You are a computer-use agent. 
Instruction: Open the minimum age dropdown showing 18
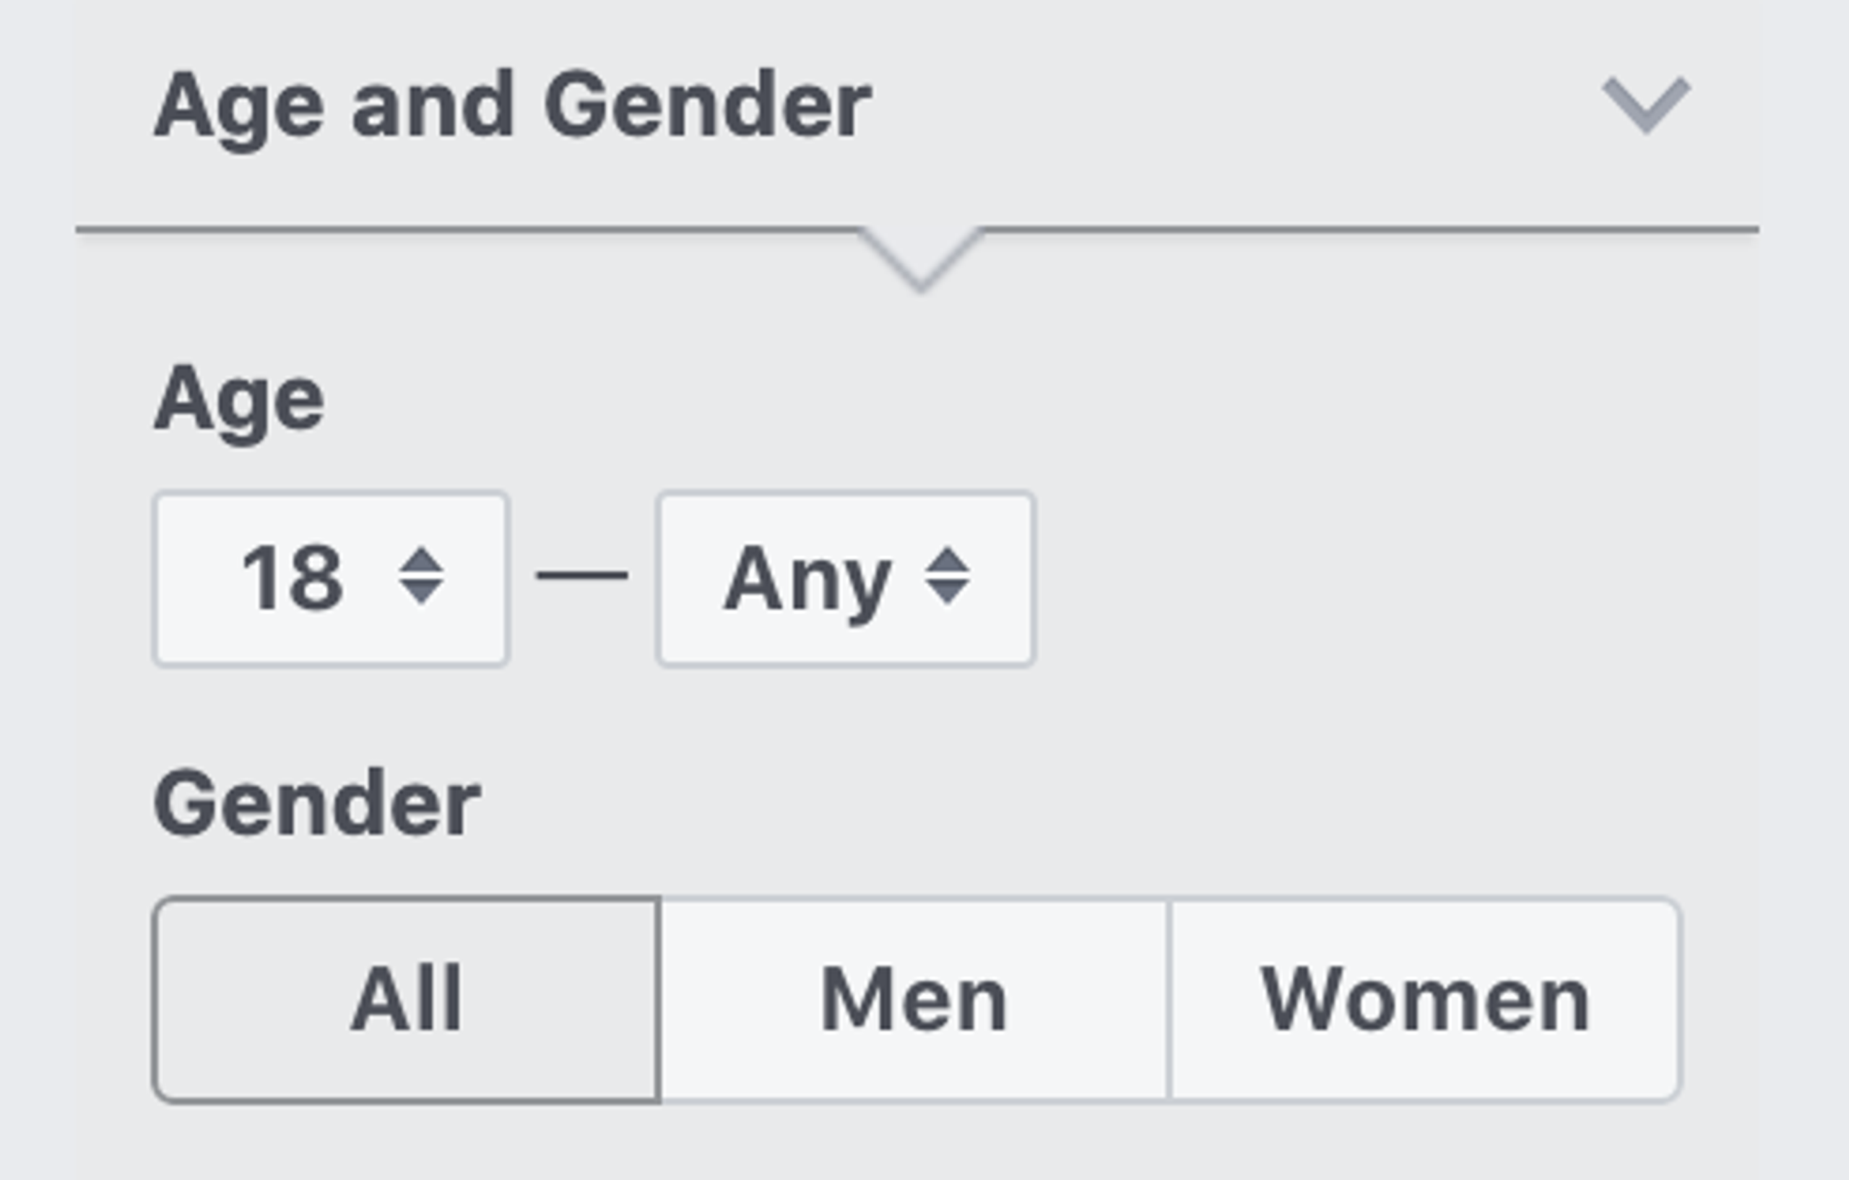click(x=331, y=579)
